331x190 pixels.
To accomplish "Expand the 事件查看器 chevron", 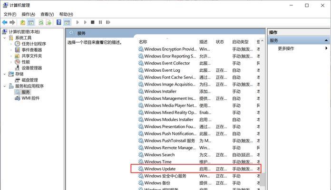I will [x=11, y=50].
